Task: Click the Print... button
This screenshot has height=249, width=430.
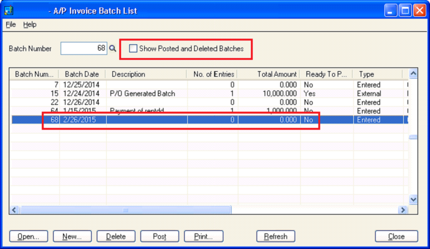Action: point(203,237)
